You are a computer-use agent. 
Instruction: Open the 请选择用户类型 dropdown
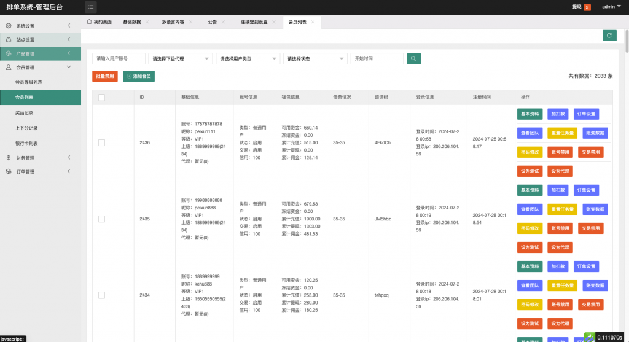tap(248, 59)
